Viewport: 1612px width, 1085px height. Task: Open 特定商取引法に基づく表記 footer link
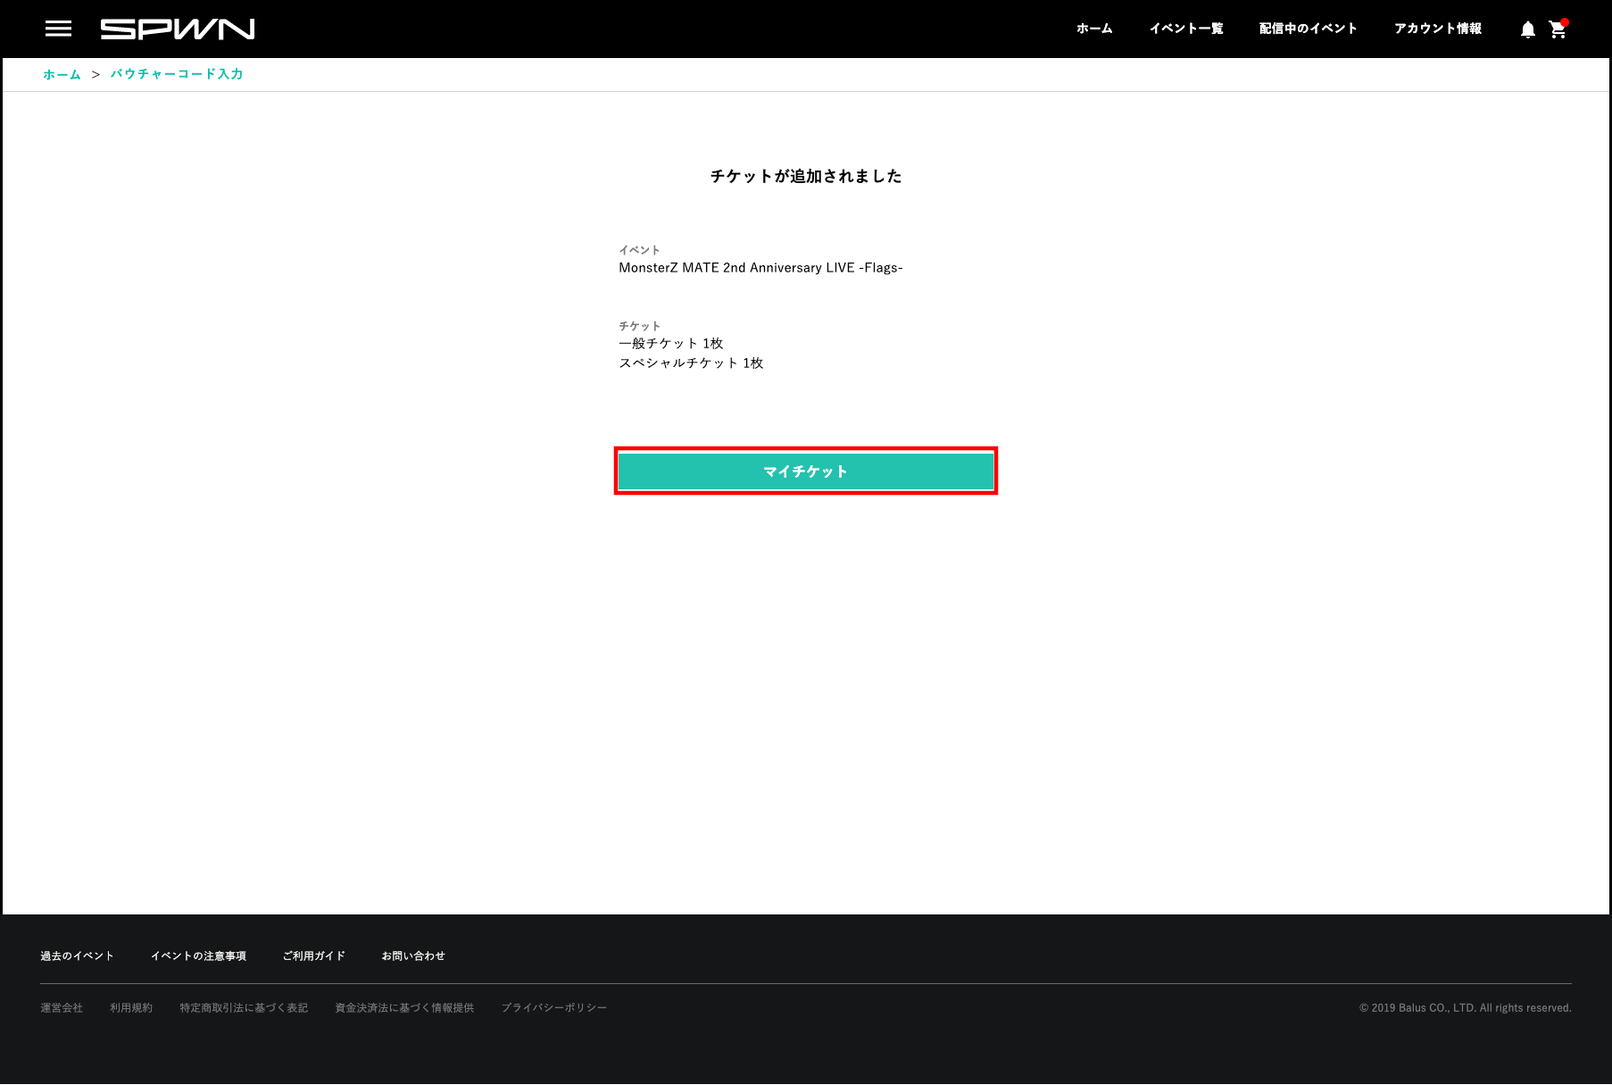244,1007
